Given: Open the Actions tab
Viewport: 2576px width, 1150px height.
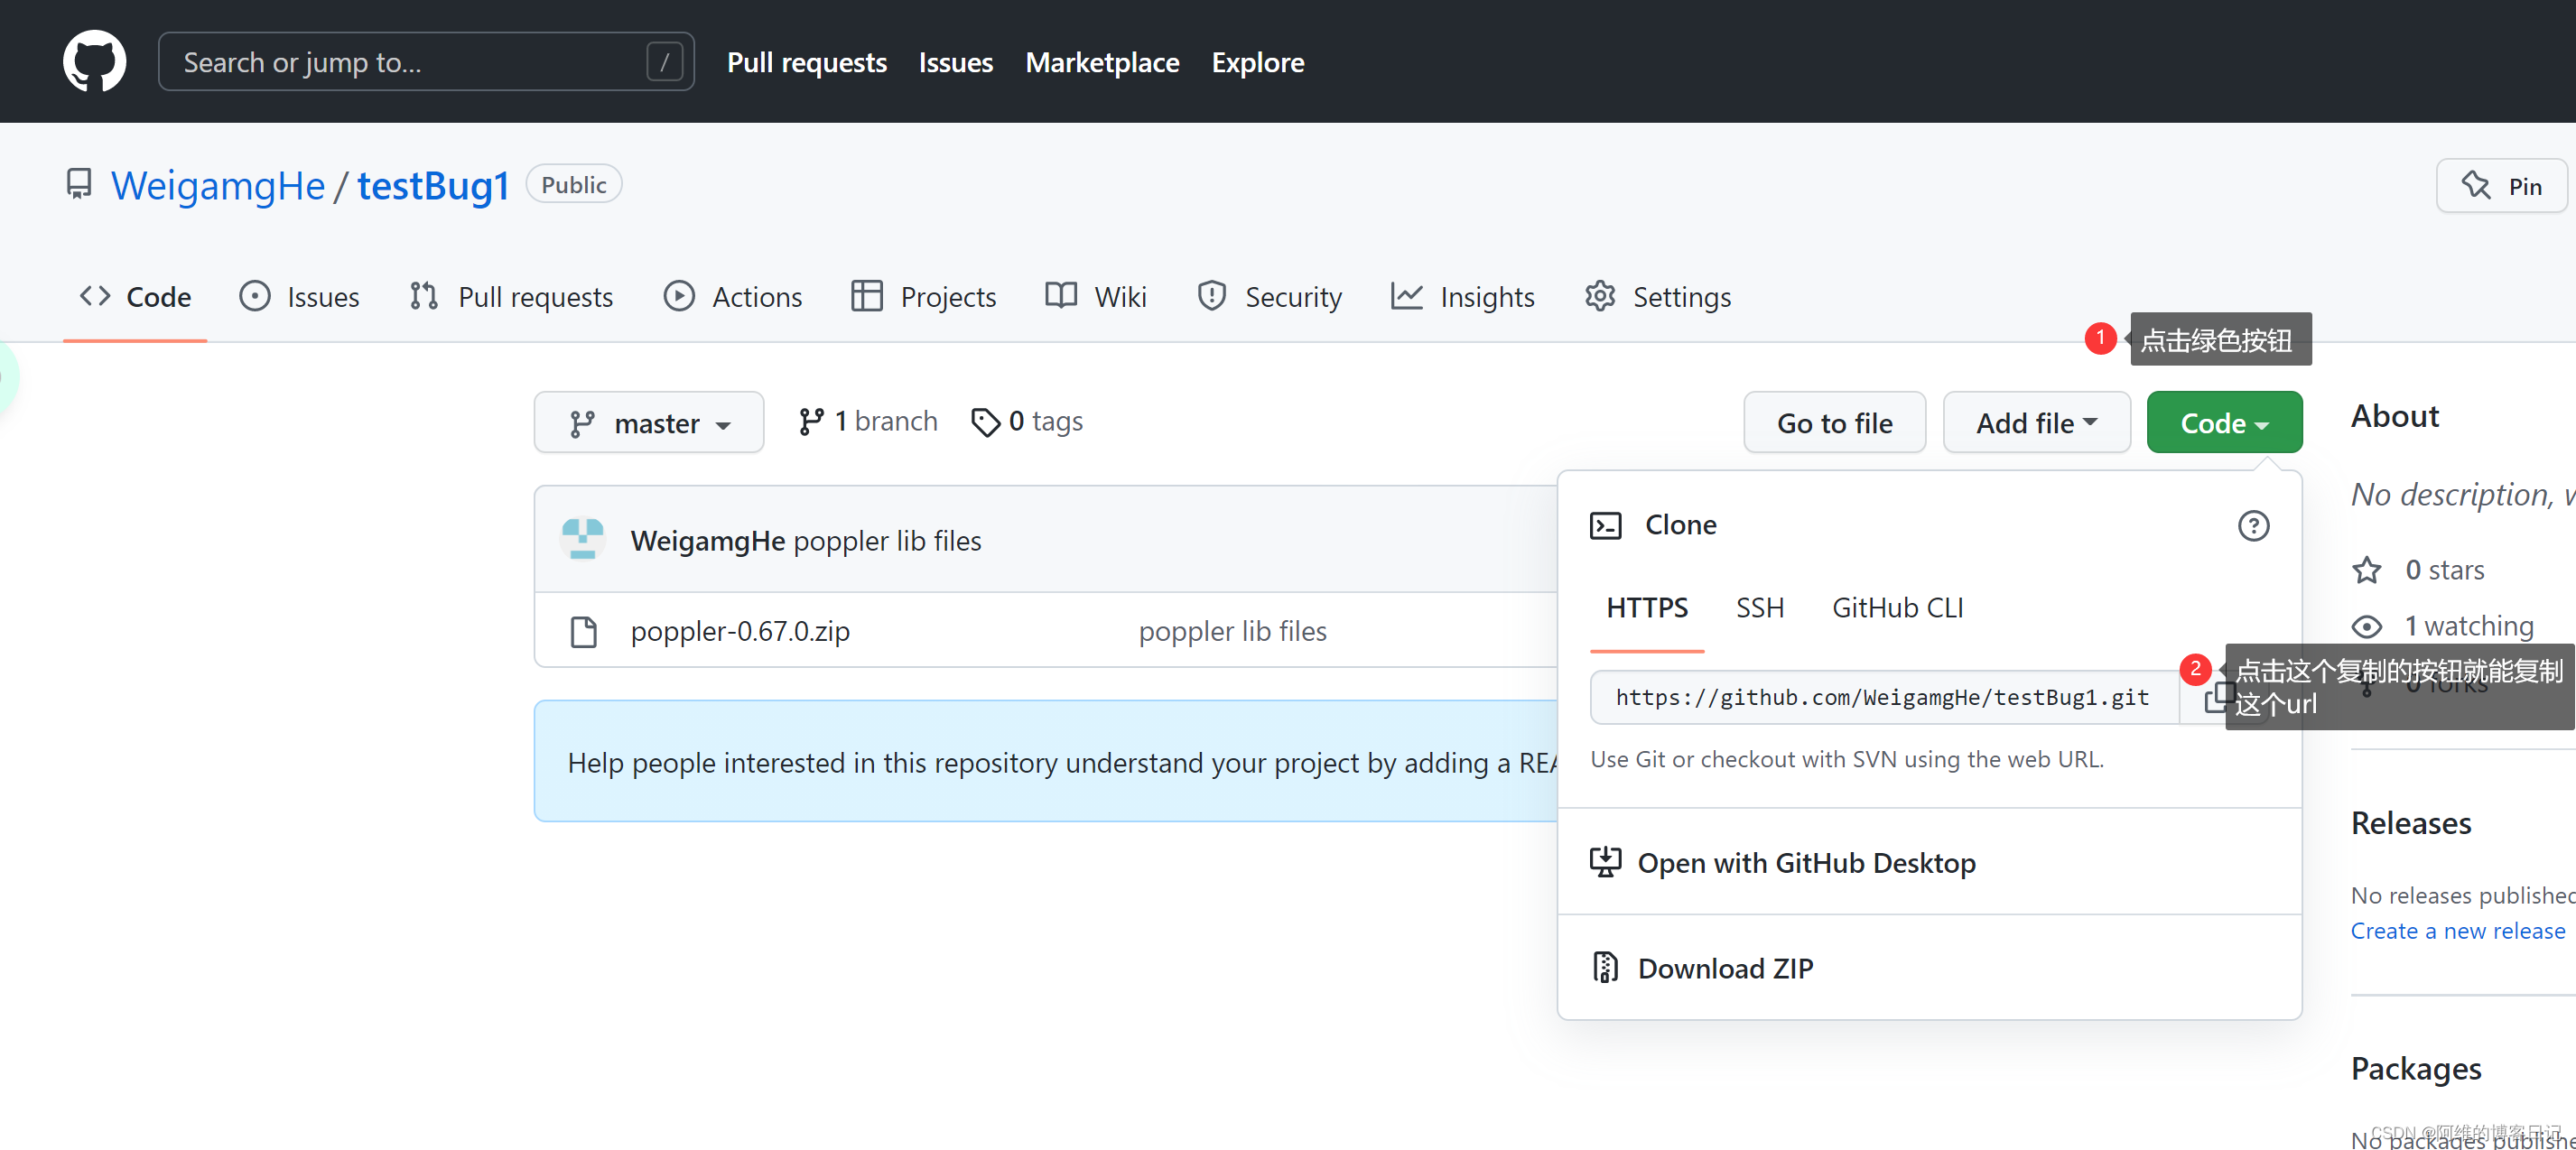Looking at the screenshot, I should click(732, 297).
